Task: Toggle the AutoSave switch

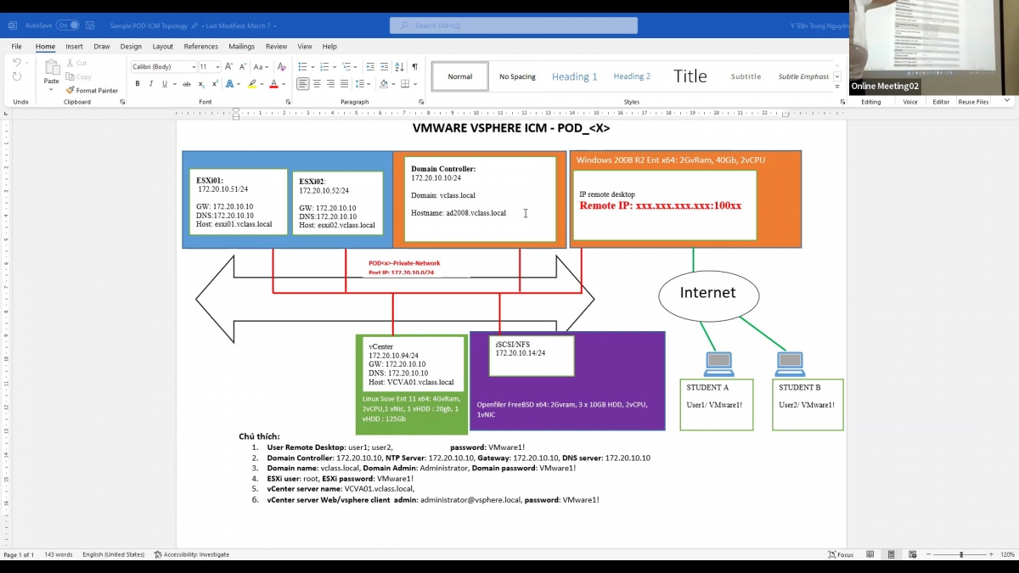Action: click(68, 25)
